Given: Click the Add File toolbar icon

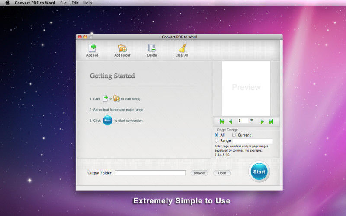Looking at the screenshot, I should (x=92, y=48).
